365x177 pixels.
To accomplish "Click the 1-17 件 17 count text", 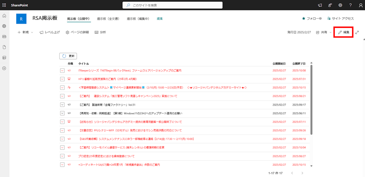I will (x=275, y=173).
